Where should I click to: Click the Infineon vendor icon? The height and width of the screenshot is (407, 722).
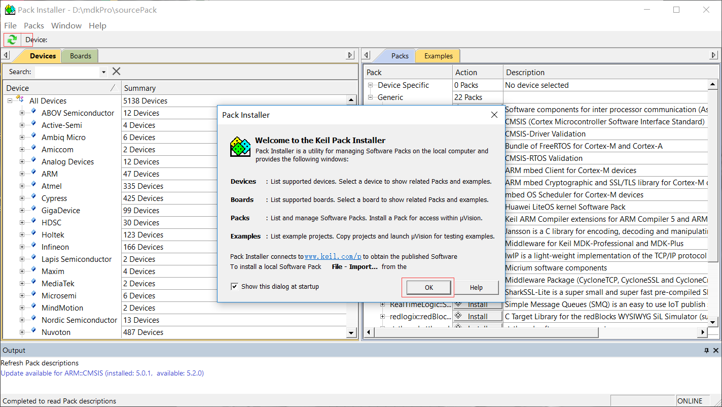(33, 246)
